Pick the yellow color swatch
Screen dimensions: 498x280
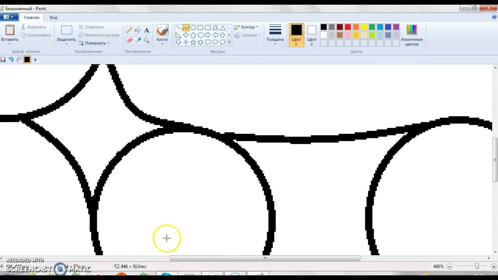[x=364, y=27]
